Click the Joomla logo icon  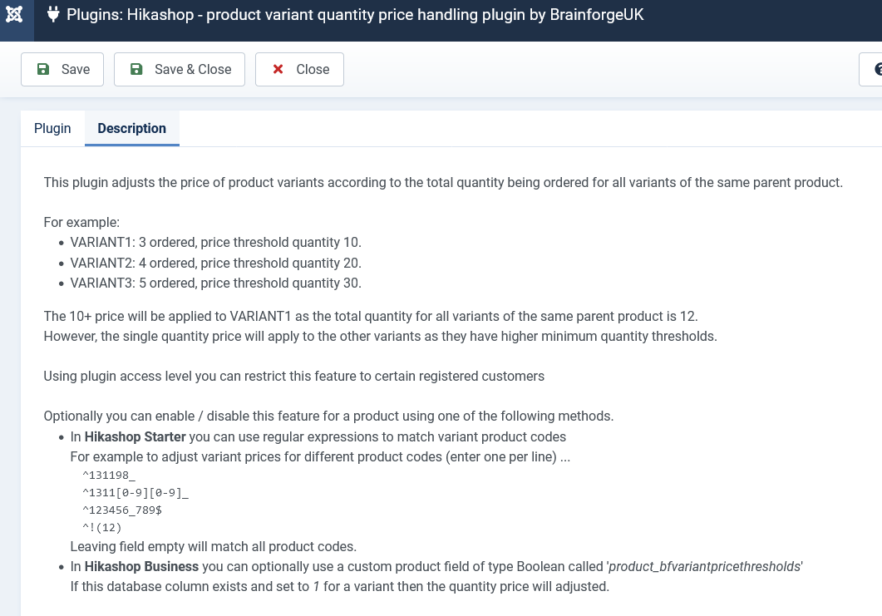point(14,14)
